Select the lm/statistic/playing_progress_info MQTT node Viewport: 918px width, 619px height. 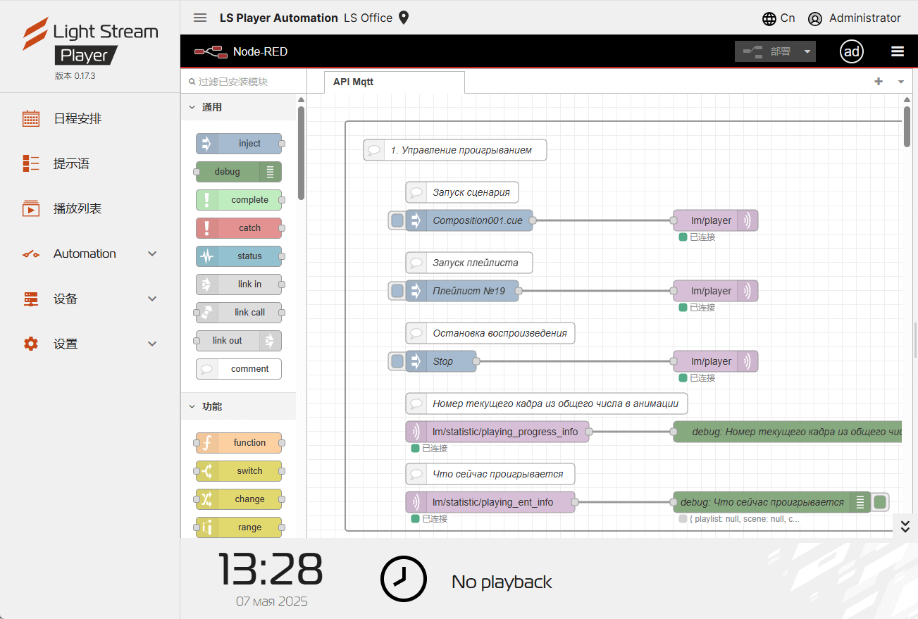tap(497, 432)
